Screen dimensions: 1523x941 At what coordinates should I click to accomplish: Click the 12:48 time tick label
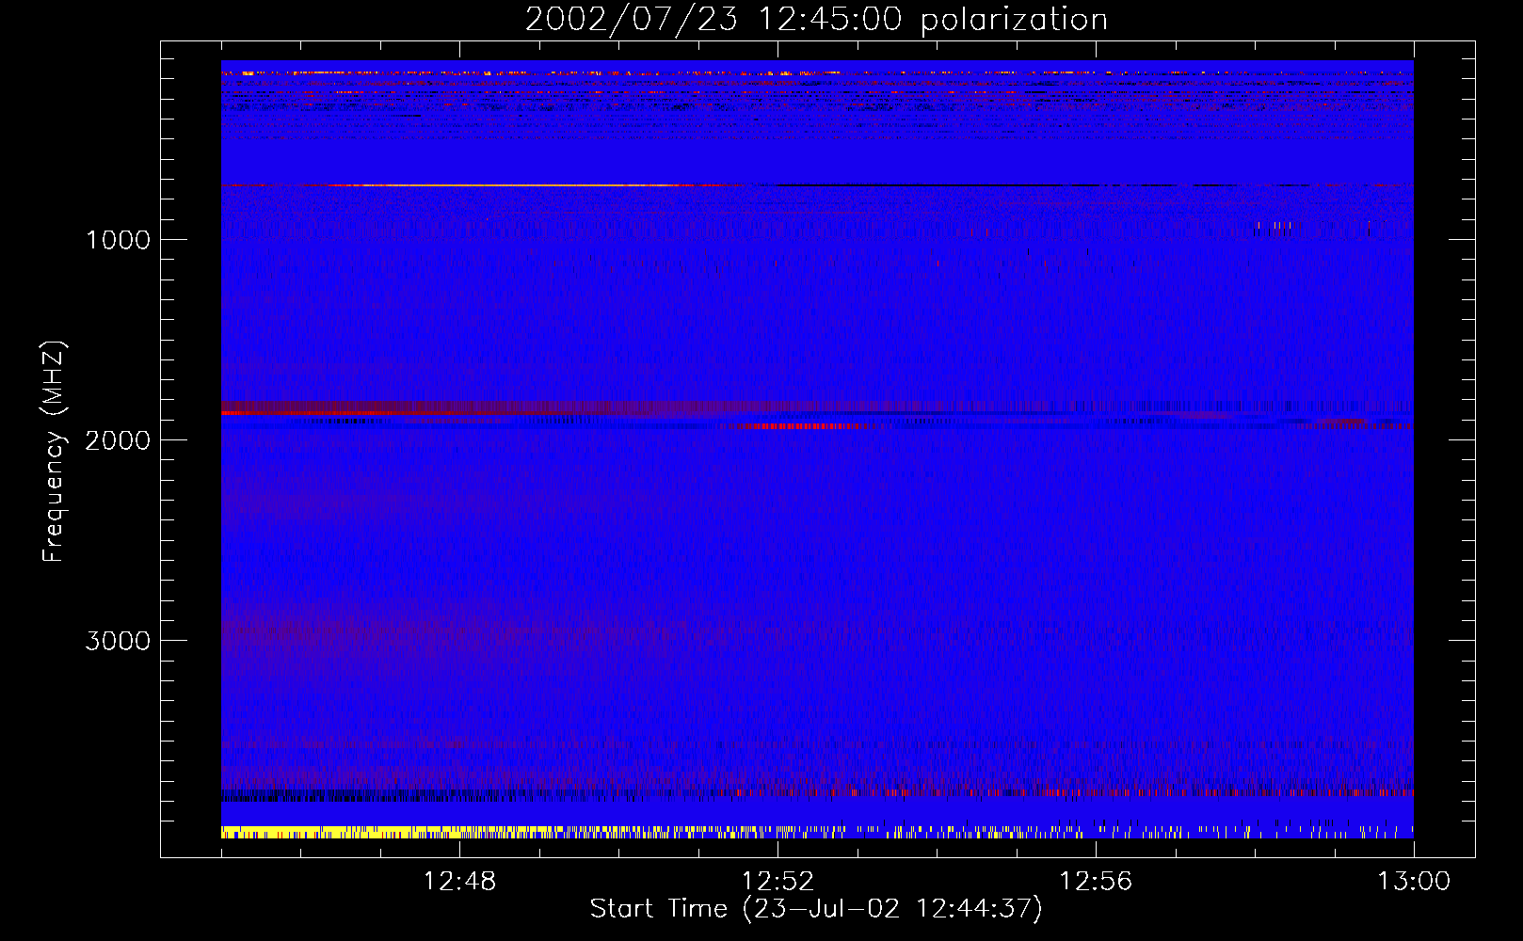point(459,882)
